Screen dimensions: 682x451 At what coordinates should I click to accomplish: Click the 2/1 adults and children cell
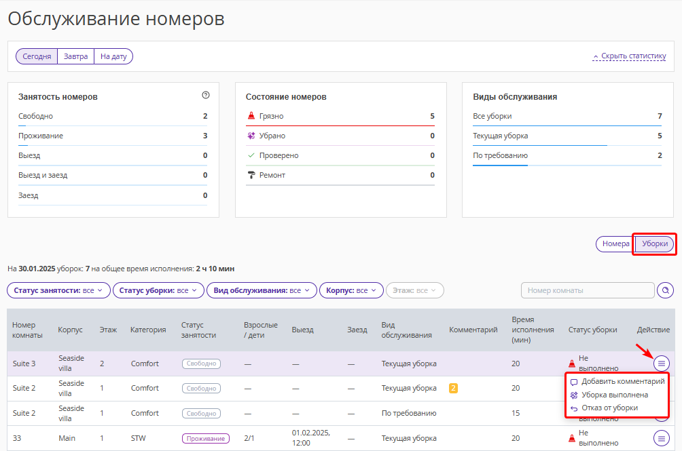[249, 438]
